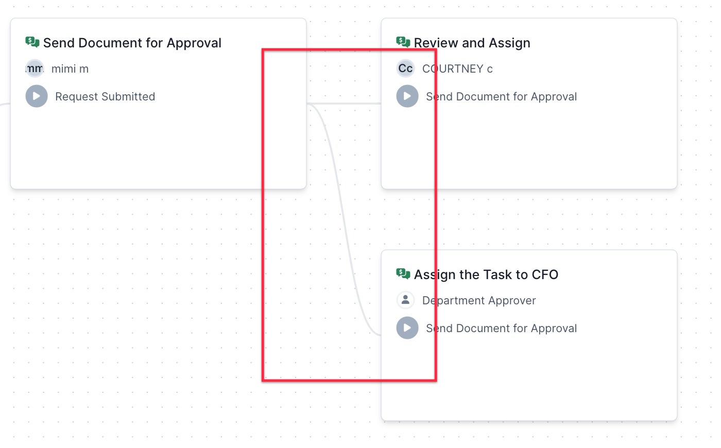Click the green money-chat icon beside Review and Assign
Screen dimensions: 721x448
[x=403, y=42]
